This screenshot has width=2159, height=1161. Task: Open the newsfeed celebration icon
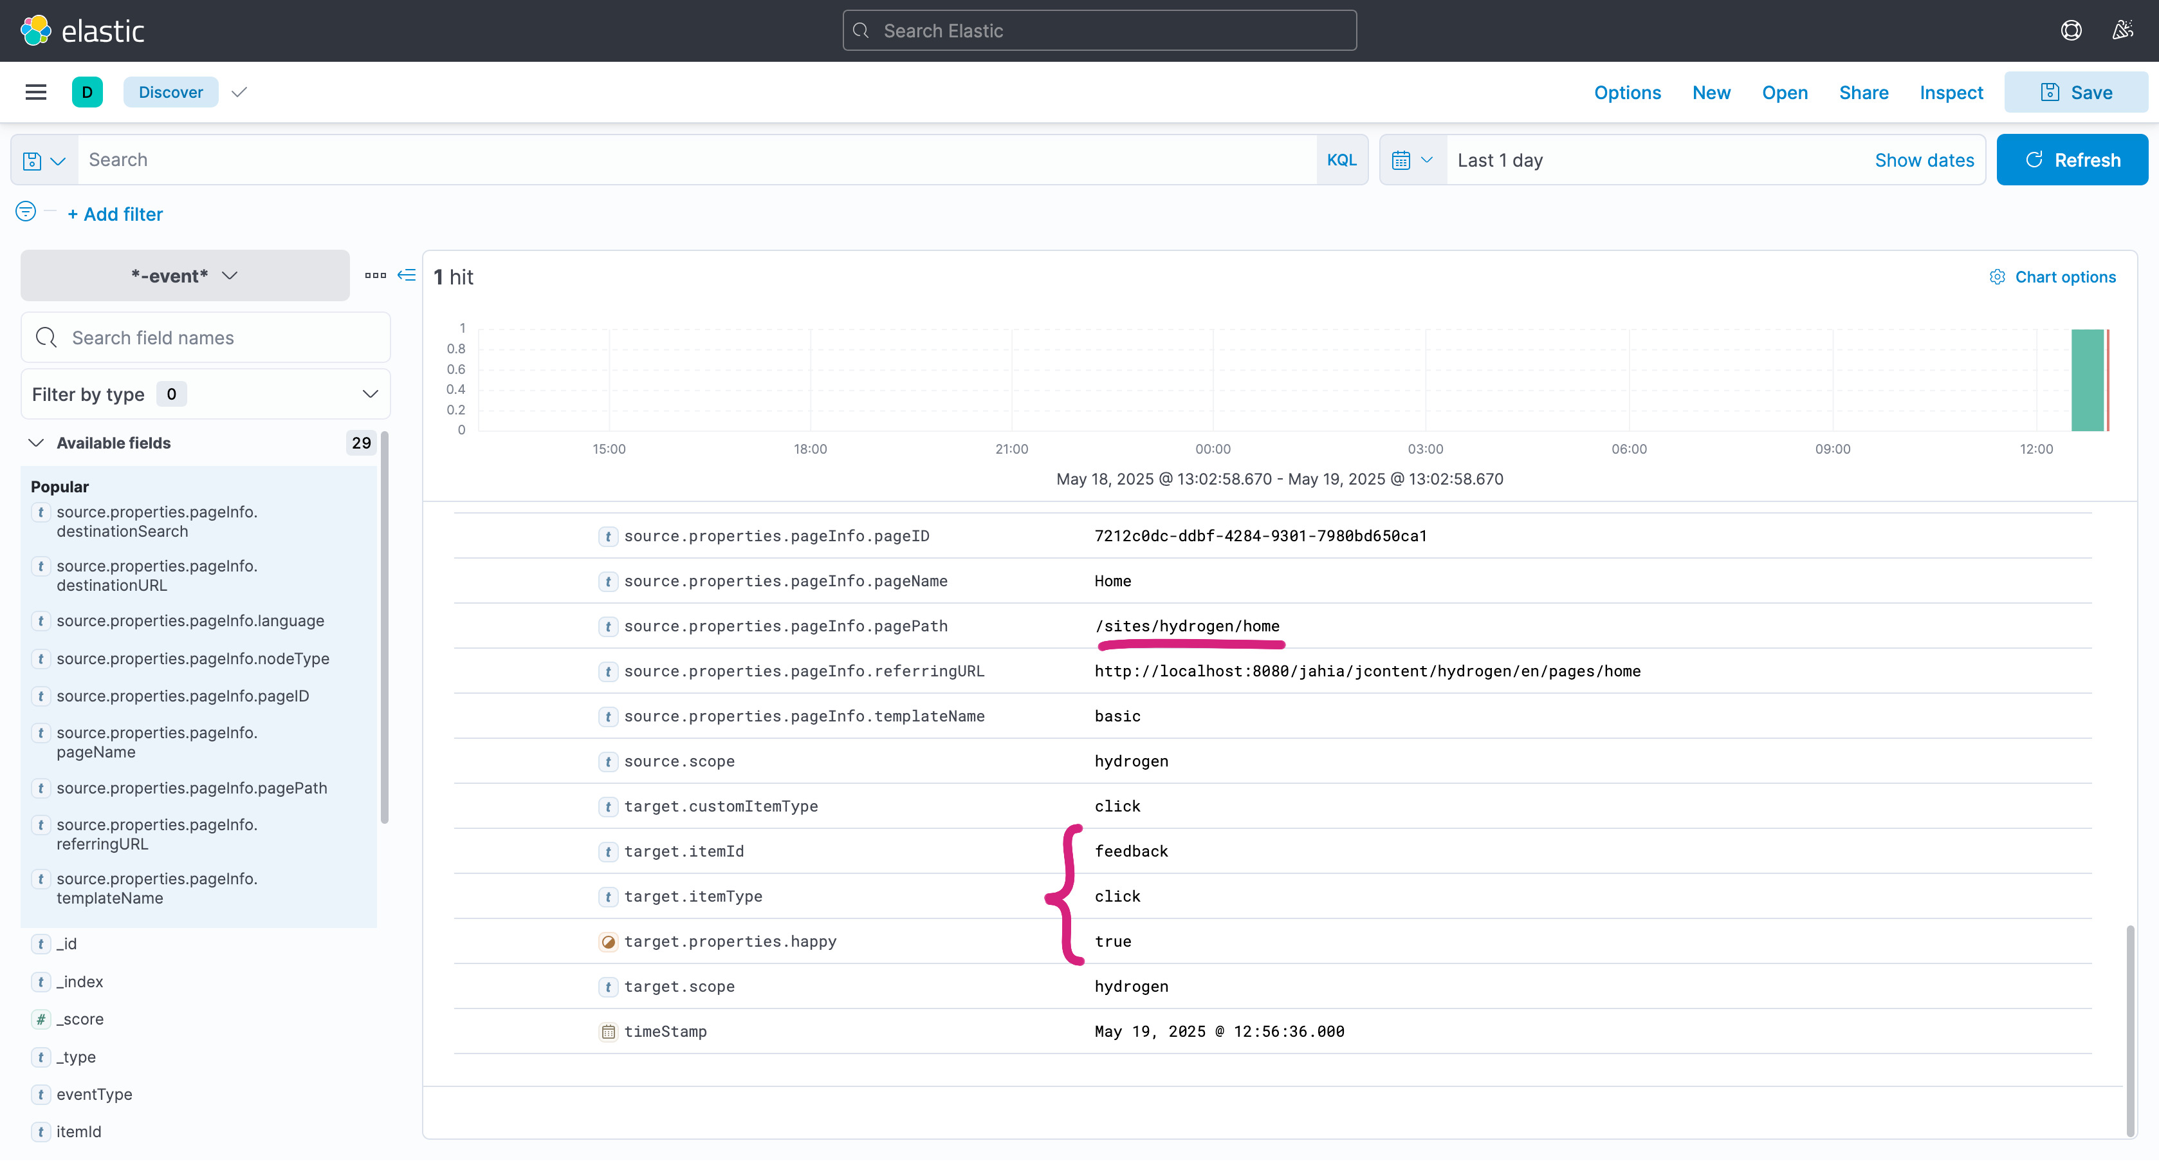(x=2122, y=31)
